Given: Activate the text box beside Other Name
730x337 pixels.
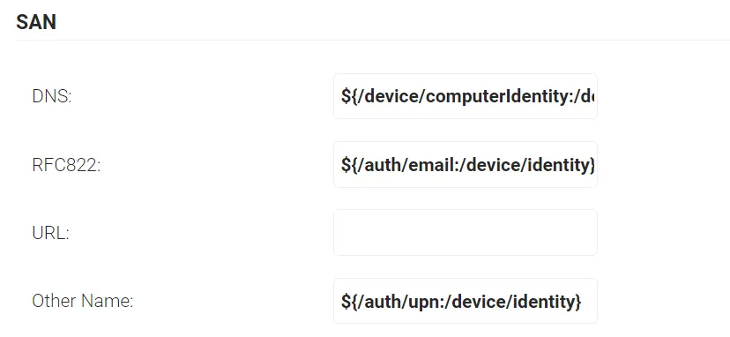Looking at the screenshot, I should point(466,301).
